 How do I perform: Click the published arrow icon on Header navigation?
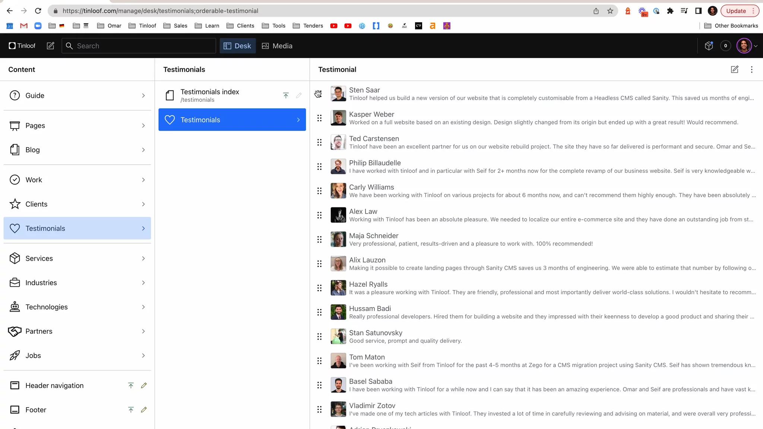pyautogui.click(x=131, y=386)
